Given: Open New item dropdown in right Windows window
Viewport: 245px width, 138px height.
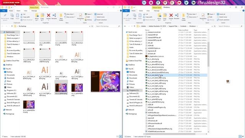Looking at the screenshot, I should [x=192, y=14].
